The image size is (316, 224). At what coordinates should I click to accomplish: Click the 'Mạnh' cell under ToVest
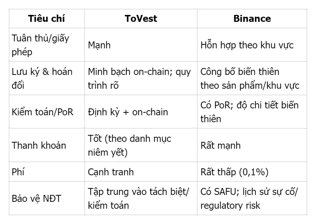tap(99, 45)
